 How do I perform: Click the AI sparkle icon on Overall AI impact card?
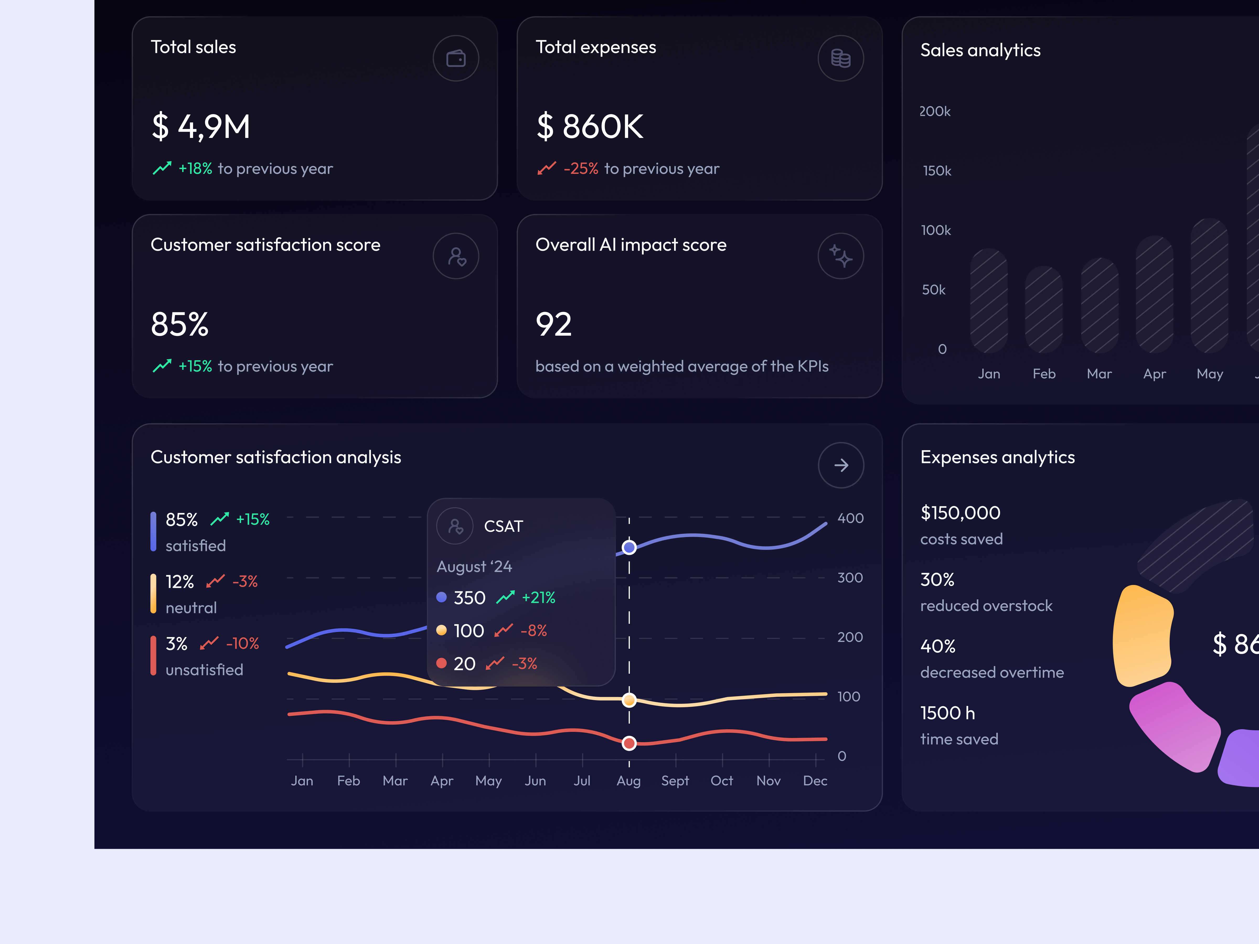pos(841,255)
